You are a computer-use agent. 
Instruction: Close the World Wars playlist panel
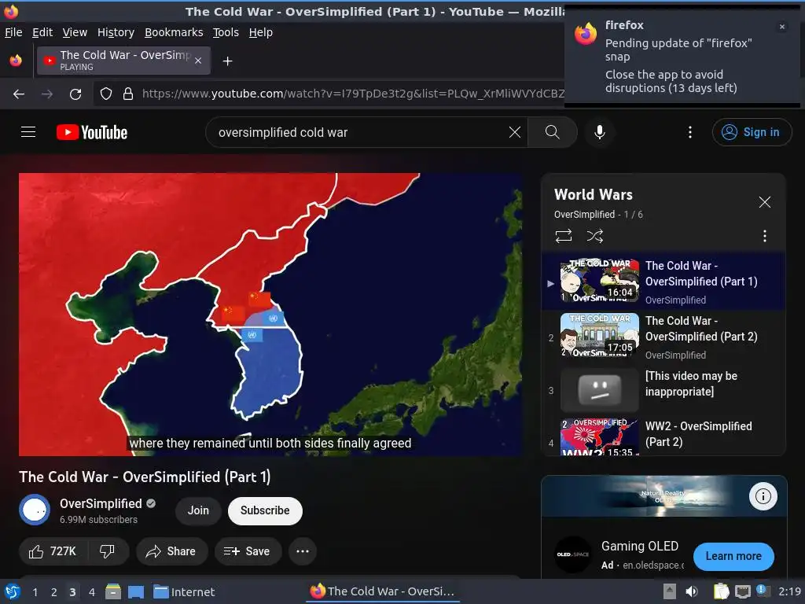point(764,202)
